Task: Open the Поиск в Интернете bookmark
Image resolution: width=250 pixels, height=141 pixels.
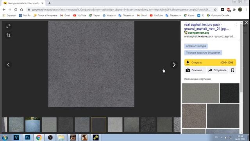Action: [x=45, y=15]
